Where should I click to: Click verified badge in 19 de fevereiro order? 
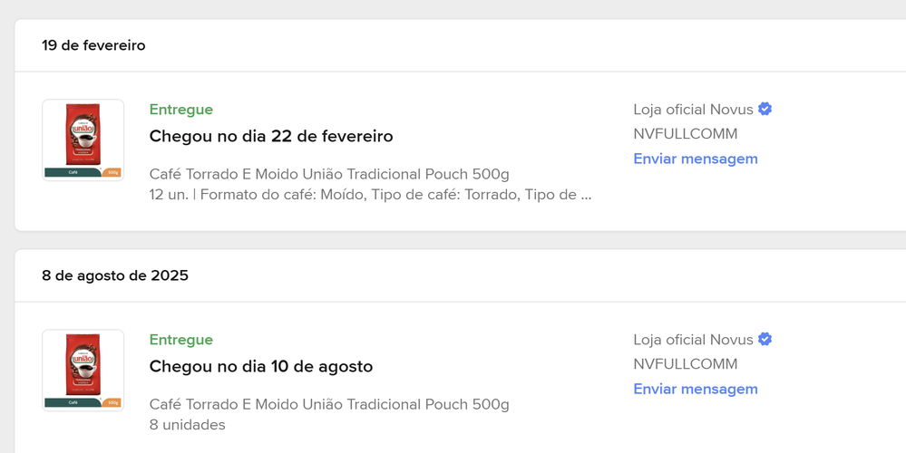tap(765, 109)
